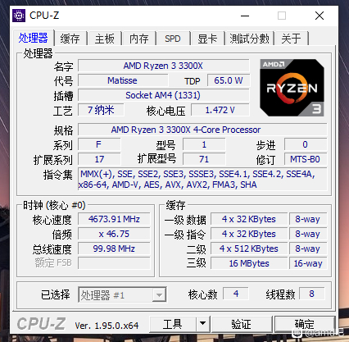The image size is (349, 342).
Task: Minimize the CPU-Z window
Action: pos(245,16)
